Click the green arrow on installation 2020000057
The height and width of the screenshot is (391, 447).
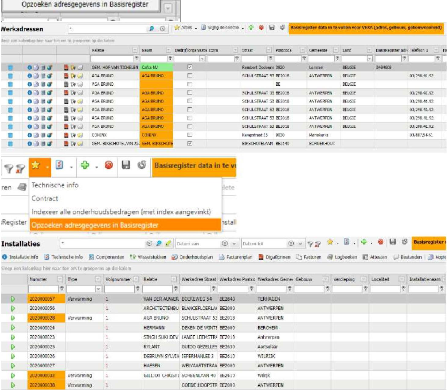click(13, 299)
